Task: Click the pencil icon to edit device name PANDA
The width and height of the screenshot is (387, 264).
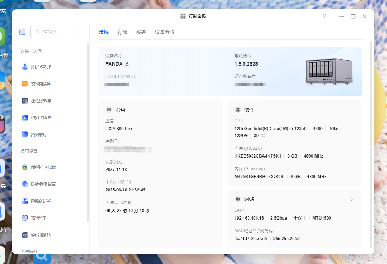Action: [127, 64]
